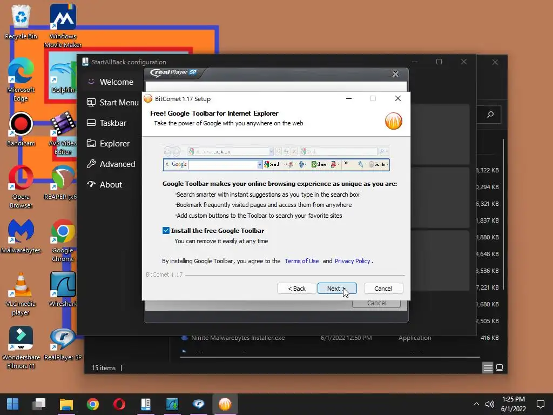553x415 pixels.
Task: Open Opera from the taskbar
Action: (119, 404)
